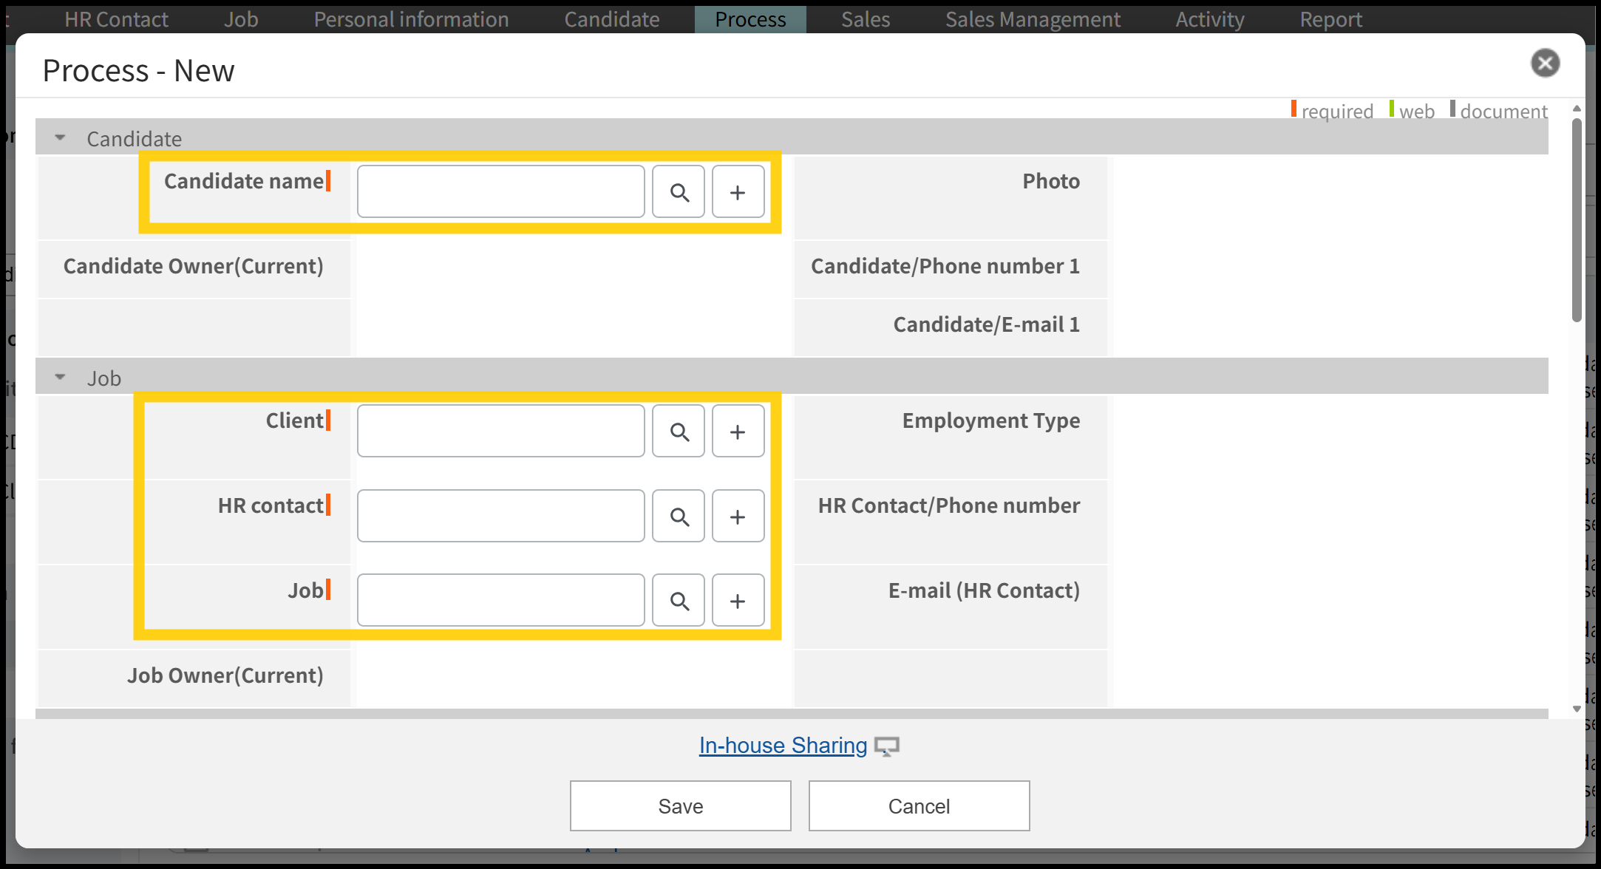Open the In-house Sharing link
Screen dimensions: 1601x869
click(783, 746)
